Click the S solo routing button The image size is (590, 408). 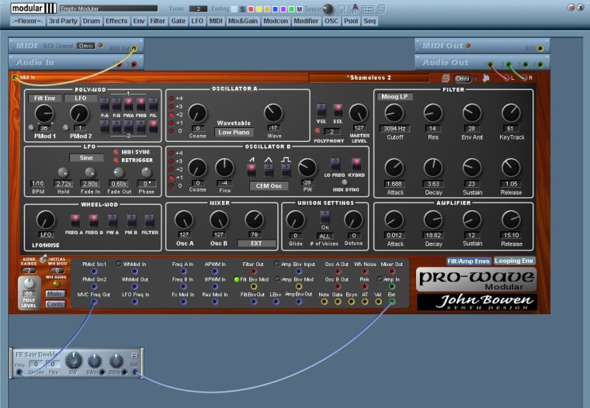(x=243, y=9)
